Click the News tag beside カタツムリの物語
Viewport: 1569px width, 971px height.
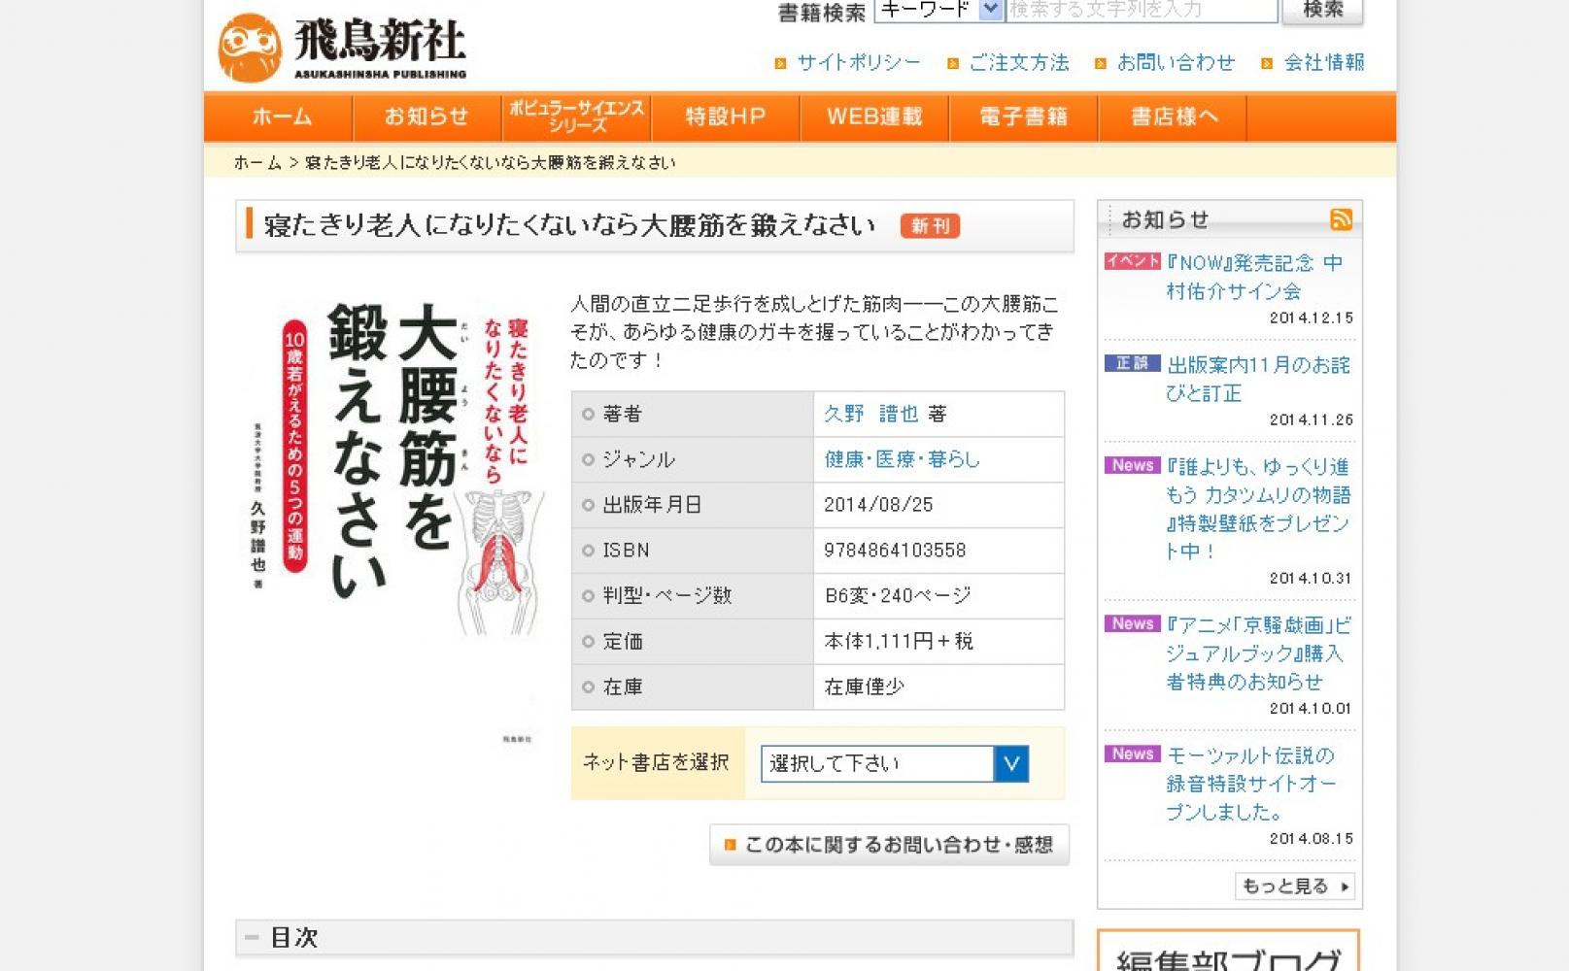pos(1132,465)
